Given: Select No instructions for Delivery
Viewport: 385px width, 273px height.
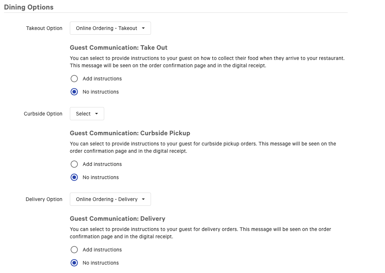Looking at the screenshot, I should (74, 263).
